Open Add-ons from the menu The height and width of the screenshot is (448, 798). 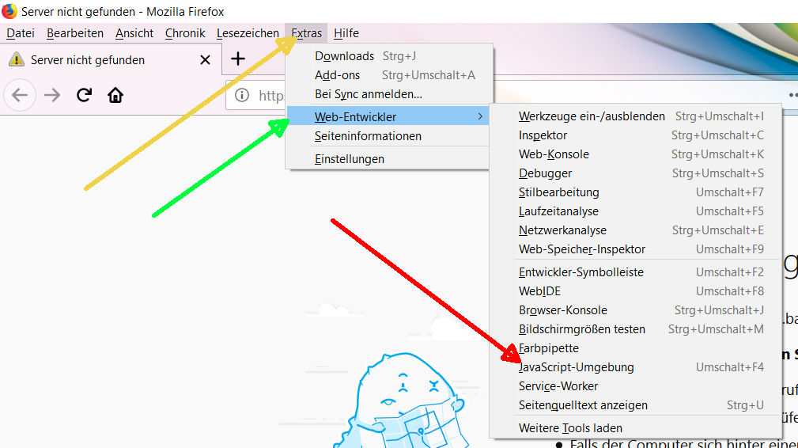click(x=389, y=75)
